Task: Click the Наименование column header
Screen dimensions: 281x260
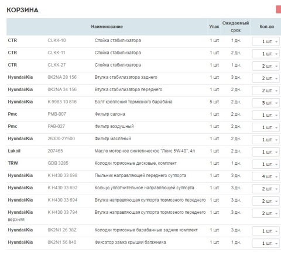Action: 107,27
